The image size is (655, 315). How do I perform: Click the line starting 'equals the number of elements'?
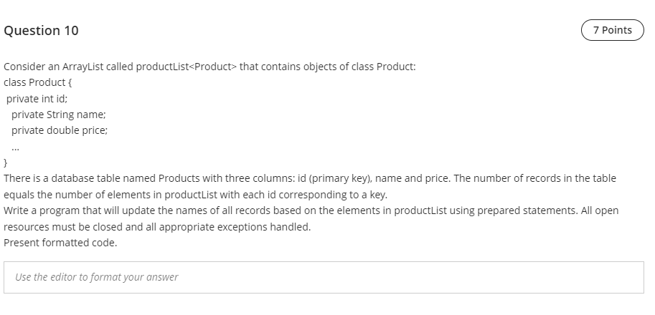coord(196,195)
